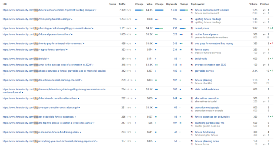Image resolution: width=277 pixels, height=149 pixels.
Task: Click the Volume column header
Action: (x=253, y=4)
